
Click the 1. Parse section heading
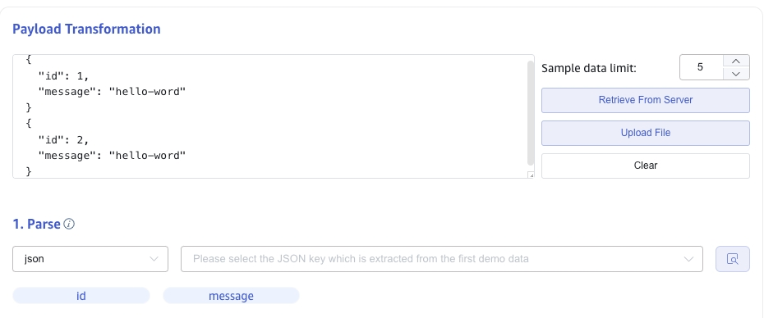(x=36, y=224)
